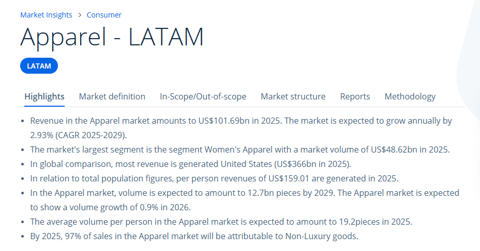480x251 pixels.
Task: Click the Market Insights breadcrumb link
Action: coord(46,15)
